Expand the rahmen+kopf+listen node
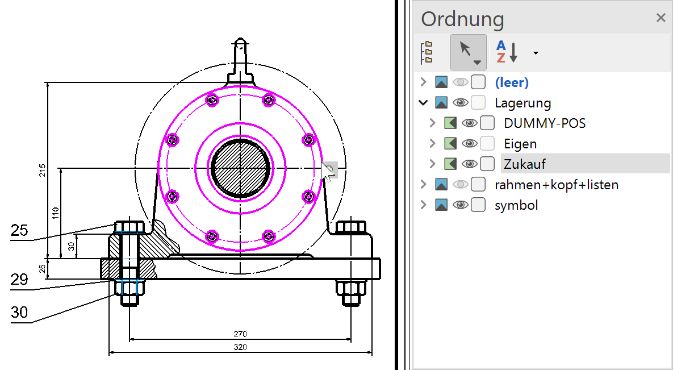The width and height of the screenshot is (673, 370). click(423, 185)
